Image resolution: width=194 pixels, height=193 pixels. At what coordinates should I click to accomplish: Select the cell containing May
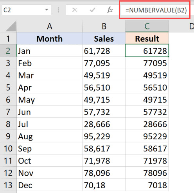pos(50,100)
